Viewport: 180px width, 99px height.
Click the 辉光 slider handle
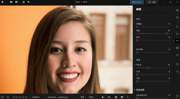pyautogui.click(x=137, y=40)
